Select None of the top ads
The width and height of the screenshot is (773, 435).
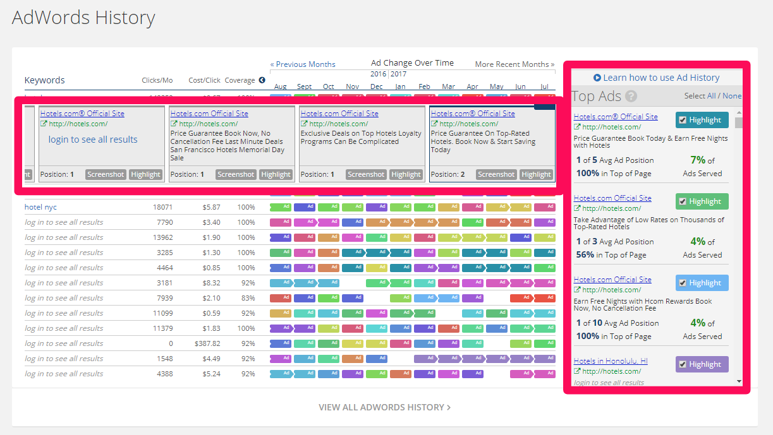(x=732, y=96)
